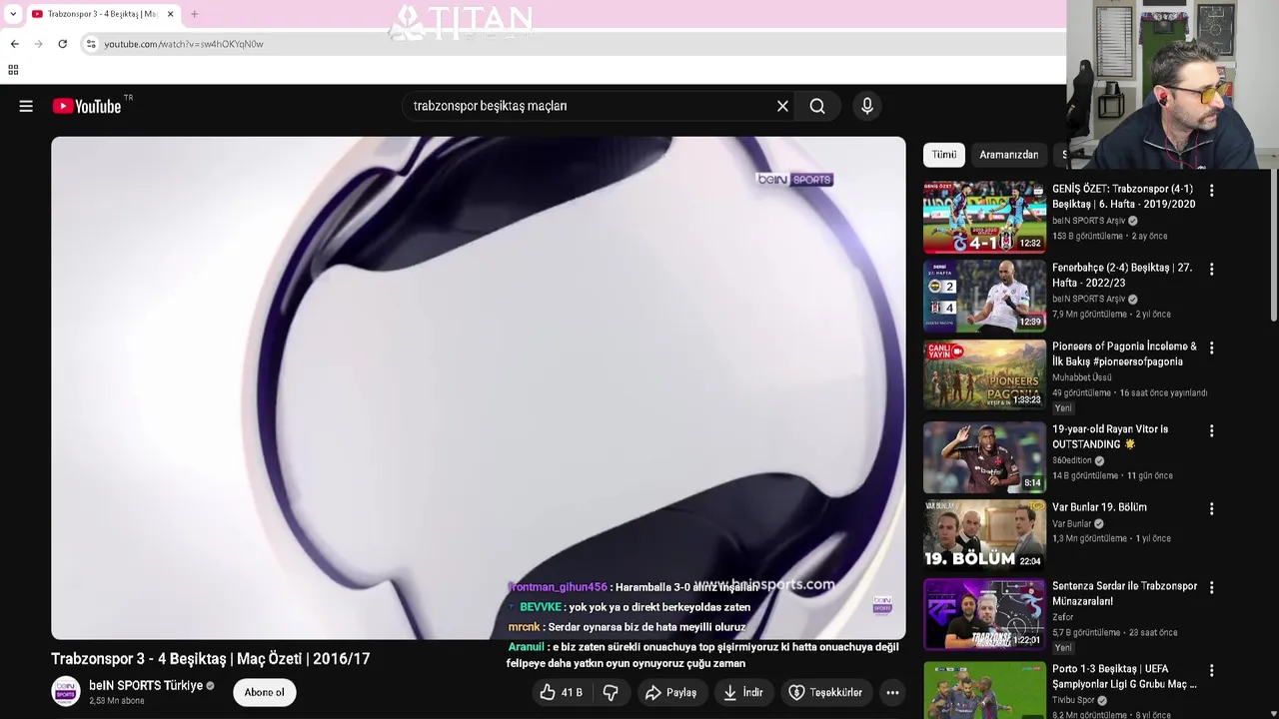Open Fenerbahçe 2-4 Beşiktaş thumbnail
This screenshot has height=719, width=1279.
pos(984,297)
